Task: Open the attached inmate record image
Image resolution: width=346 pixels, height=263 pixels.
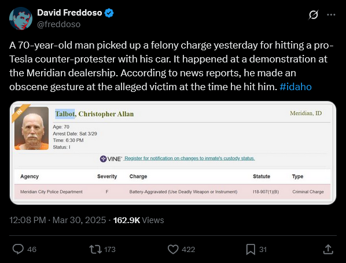Action: (173, 153)
